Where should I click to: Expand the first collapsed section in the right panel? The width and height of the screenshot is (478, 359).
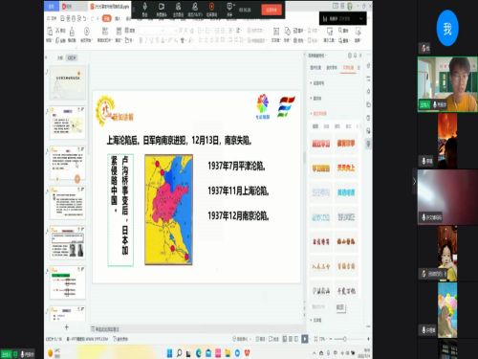click(x=317, y=83)
